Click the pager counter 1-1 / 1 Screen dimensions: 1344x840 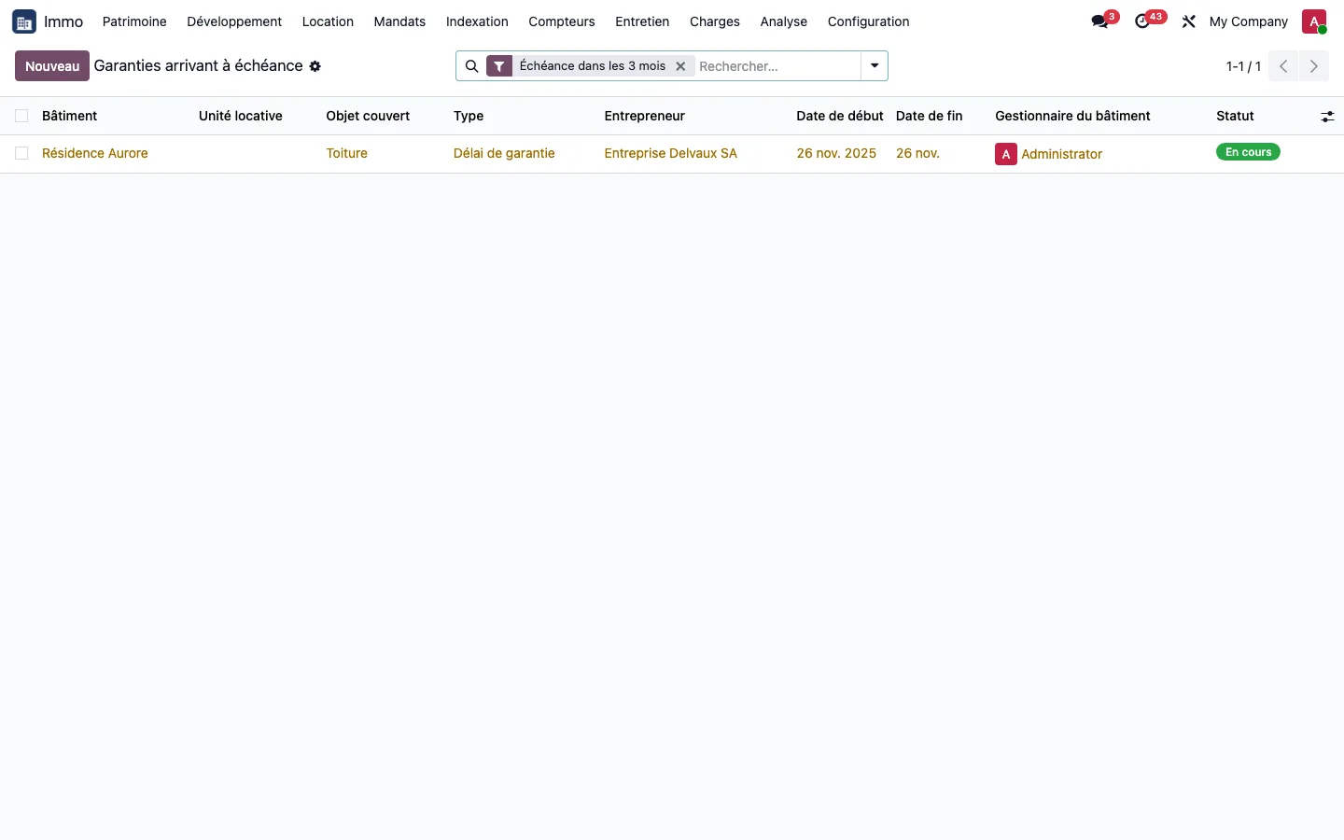[1243, 66]
